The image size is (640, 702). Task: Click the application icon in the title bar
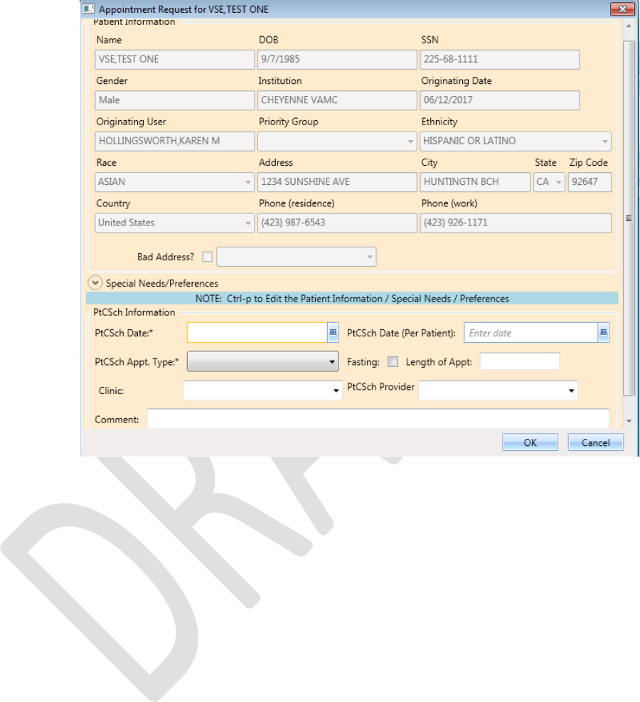pos(89,9)
